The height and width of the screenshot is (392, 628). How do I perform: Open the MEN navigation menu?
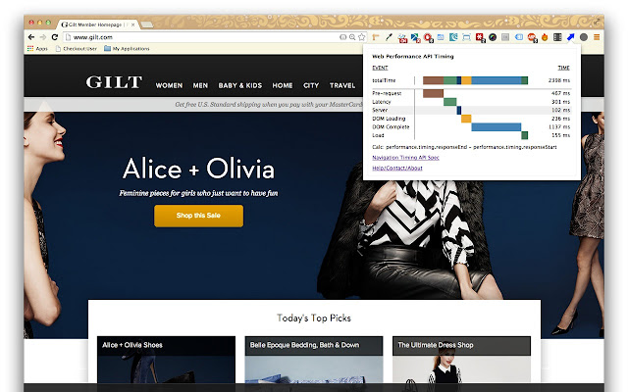click(x=200, y=85)
